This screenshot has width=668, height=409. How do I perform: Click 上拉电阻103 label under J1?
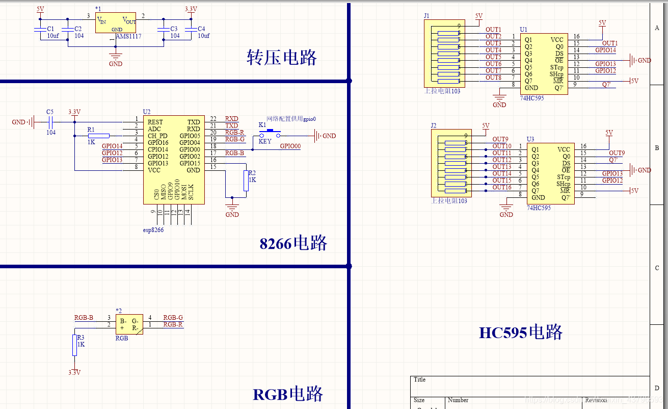[442, 91]
